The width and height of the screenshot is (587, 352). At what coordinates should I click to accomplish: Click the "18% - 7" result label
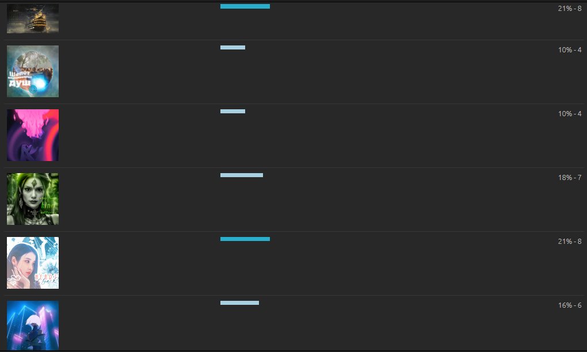coord(569,178)
